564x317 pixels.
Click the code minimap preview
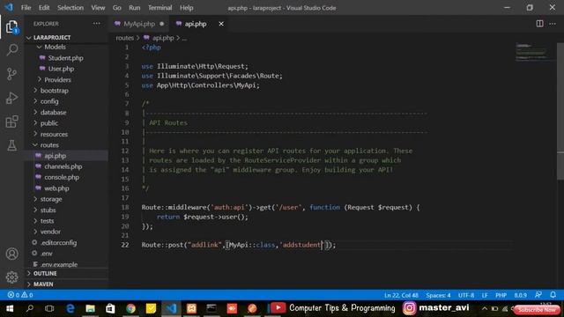click(531, 52)
